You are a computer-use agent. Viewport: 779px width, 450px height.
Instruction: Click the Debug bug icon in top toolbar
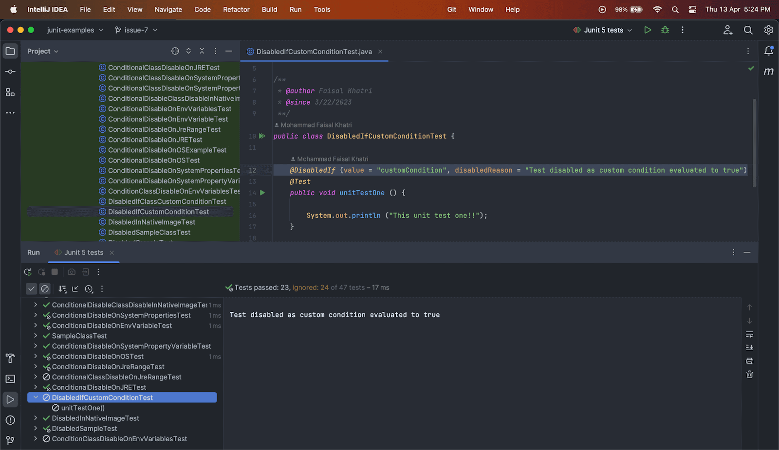pyautogui.click(x=665, y=30)
